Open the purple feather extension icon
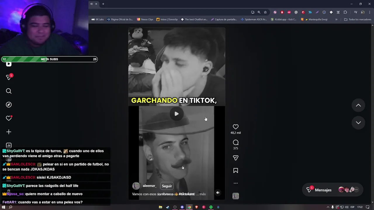 coord(317,12)
